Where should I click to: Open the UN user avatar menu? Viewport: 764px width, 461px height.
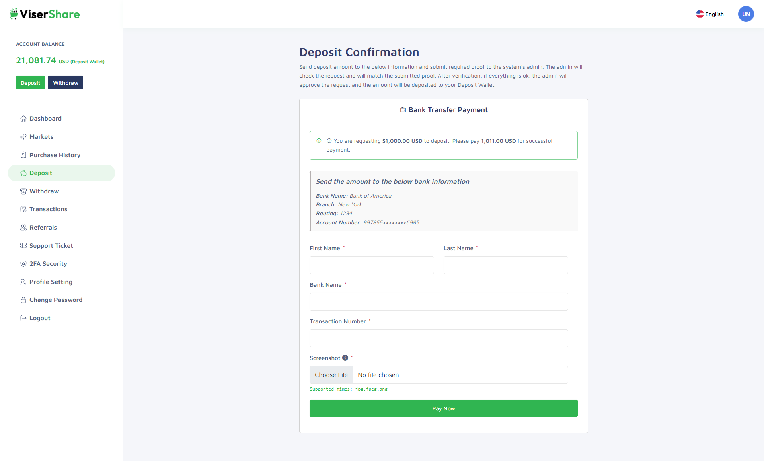(x=746, y=14)
